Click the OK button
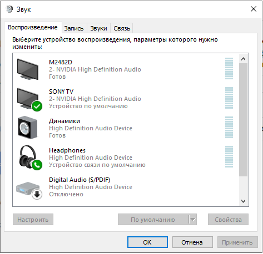 tap(147, 242)
